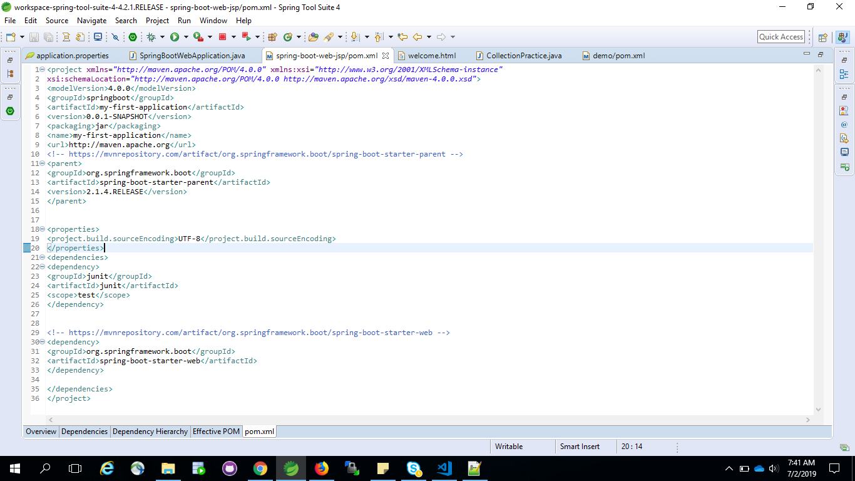The image size is (855, 481).
Task: Click the Quick Access button
Action: [x=781, y=36]
